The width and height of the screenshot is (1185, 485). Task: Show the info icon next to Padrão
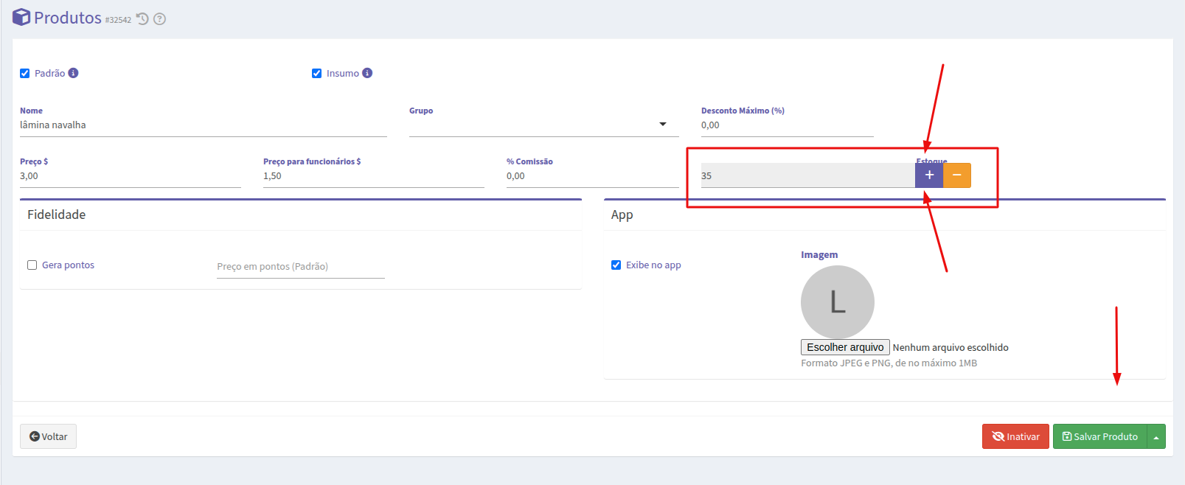(x=73, y=73)
